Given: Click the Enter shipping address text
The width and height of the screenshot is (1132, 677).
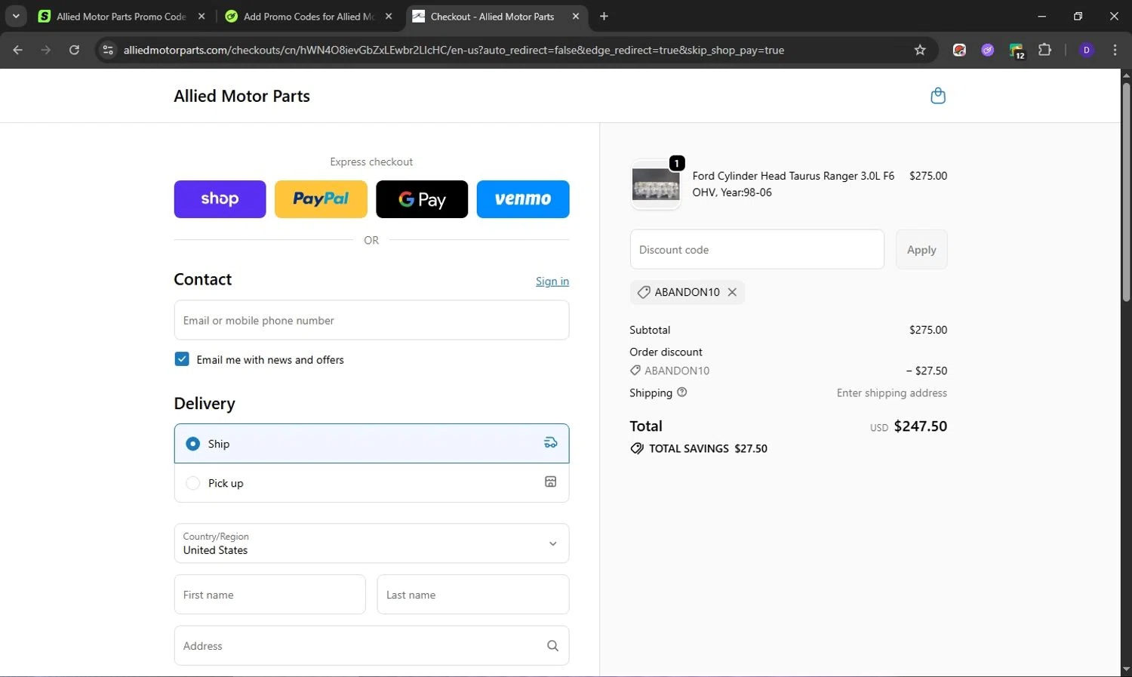Looking at the screenshot, I should point(891,393).
